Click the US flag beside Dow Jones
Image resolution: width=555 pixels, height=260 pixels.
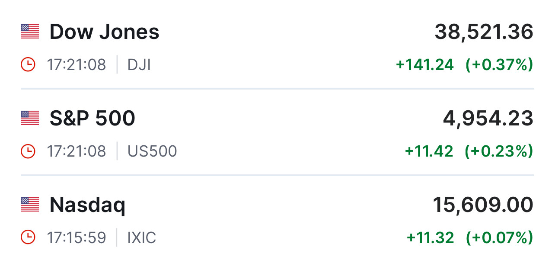pos(30,32)
